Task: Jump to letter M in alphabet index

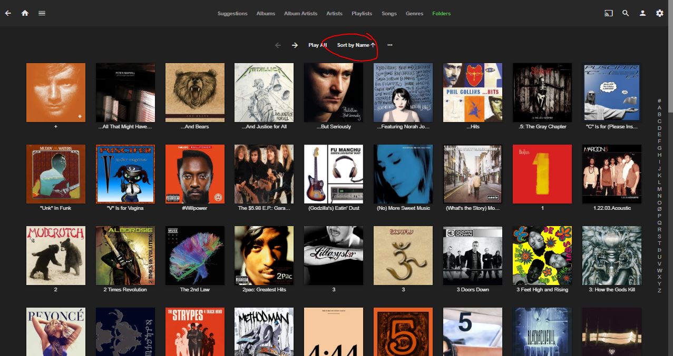Action: click(659, 189)
